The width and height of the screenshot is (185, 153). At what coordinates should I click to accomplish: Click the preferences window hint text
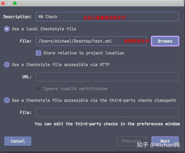click(107, 124)
